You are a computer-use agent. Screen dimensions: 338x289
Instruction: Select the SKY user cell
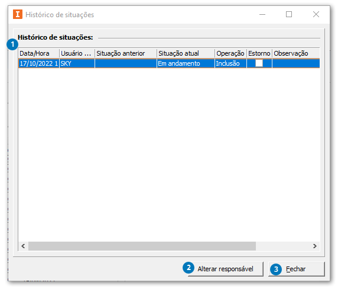77,63
